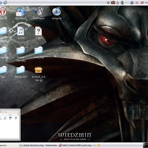Launch Kontact from the desktop
The width and height of the screenshot is (148, 148).
coord(21,12)
